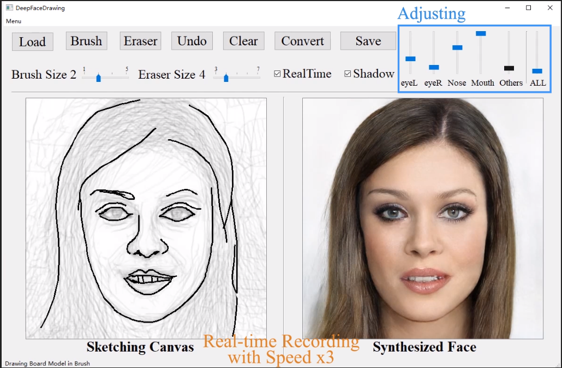Open the Menu in menu bar
This screenshot has height=368, width=562.
(14, 21)
